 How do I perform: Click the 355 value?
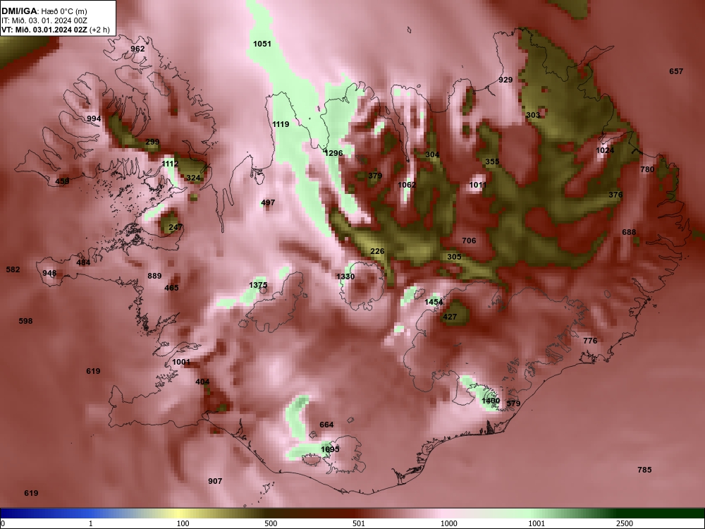pyautogui.click(x=492, y=161)
